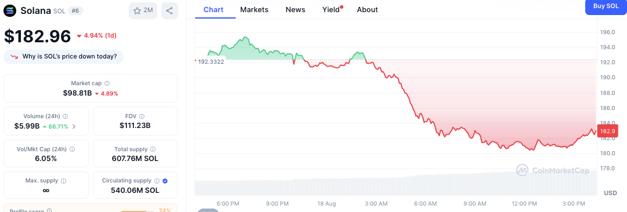Click the #6 rank badge

coord(75,11)
